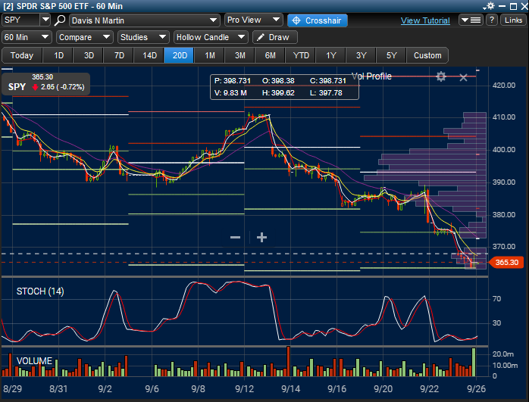The width and height of the screenshot is (529, 402).
Task: Select the 3M range tab
Action: click(240, 55)
